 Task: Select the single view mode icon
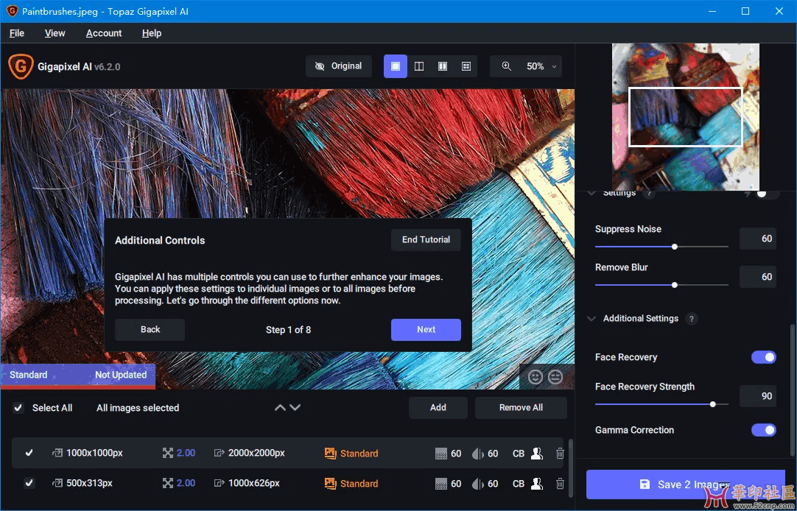pyautogui.click(x=396, y=66)
